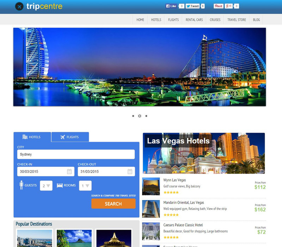Image resolution: width=282 pixels, height=247 pixels.
Task: Switch to the Flights search tab
Action: pos(70,137)
